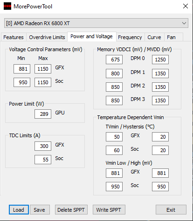Edit DPM 0 MVDD field 1250

coord(160,60)
